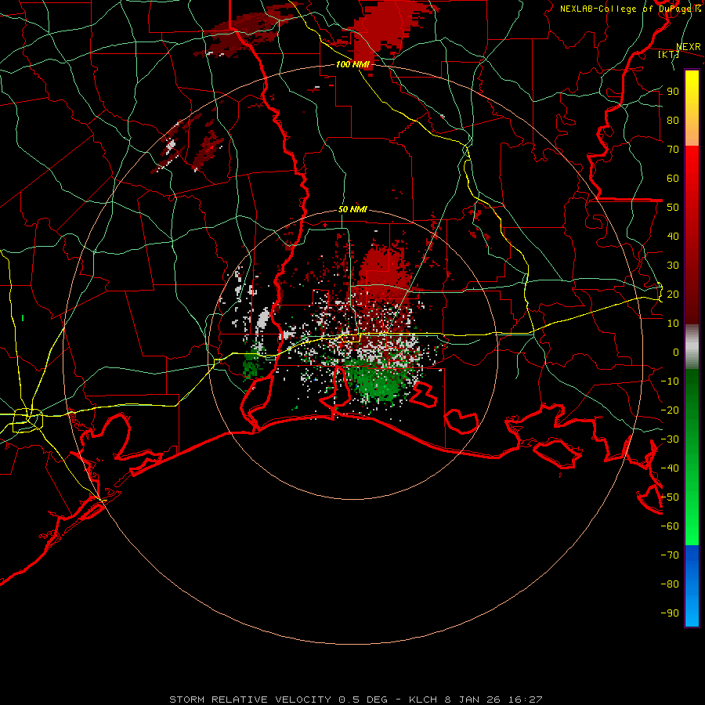Select the 50 NMI range ring label
The image size is (705, 705).
(352, 209)
